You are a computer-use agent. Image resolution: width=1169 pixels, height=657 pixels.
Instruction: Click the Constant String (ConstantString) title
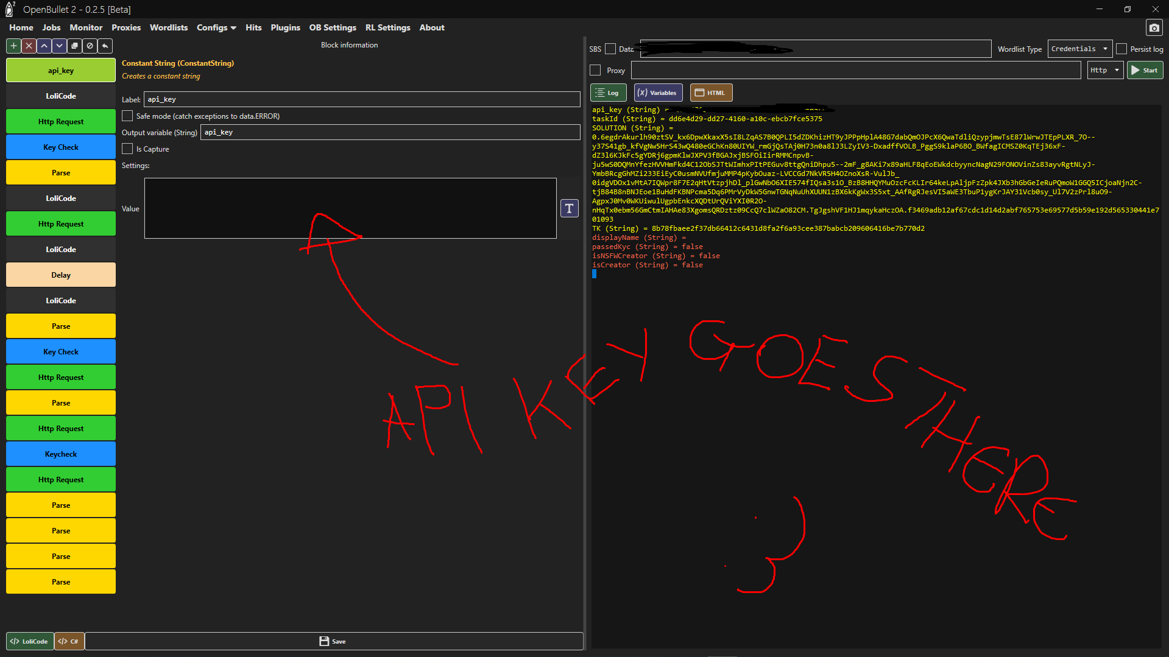(x=177, y=63)
